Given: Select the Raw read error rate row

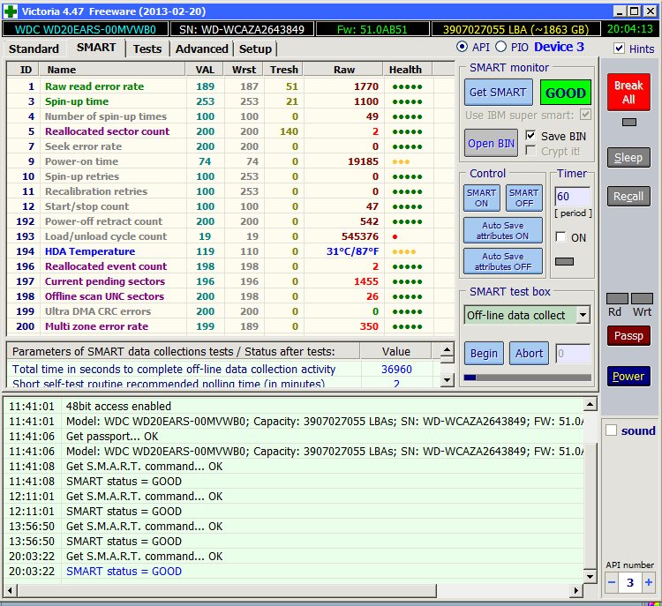Looking at the screenshot, I should pos(230,86).
